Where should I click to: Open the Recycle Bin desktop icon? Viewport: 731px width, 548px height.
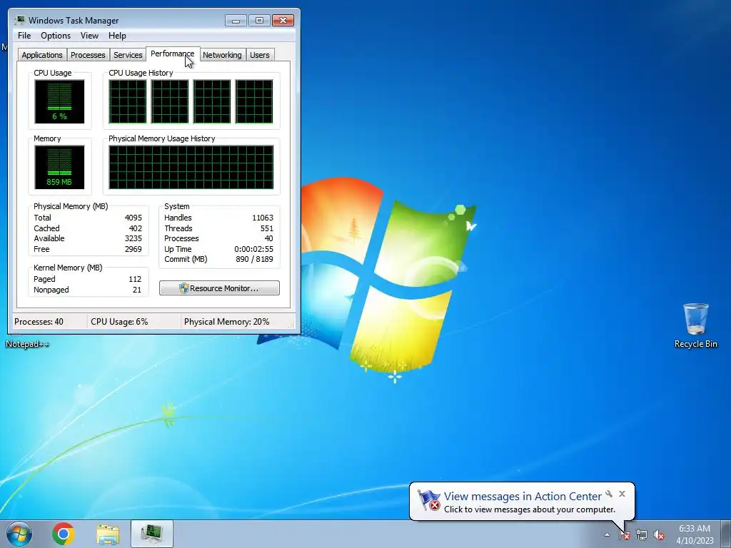(x=695, y=325)
